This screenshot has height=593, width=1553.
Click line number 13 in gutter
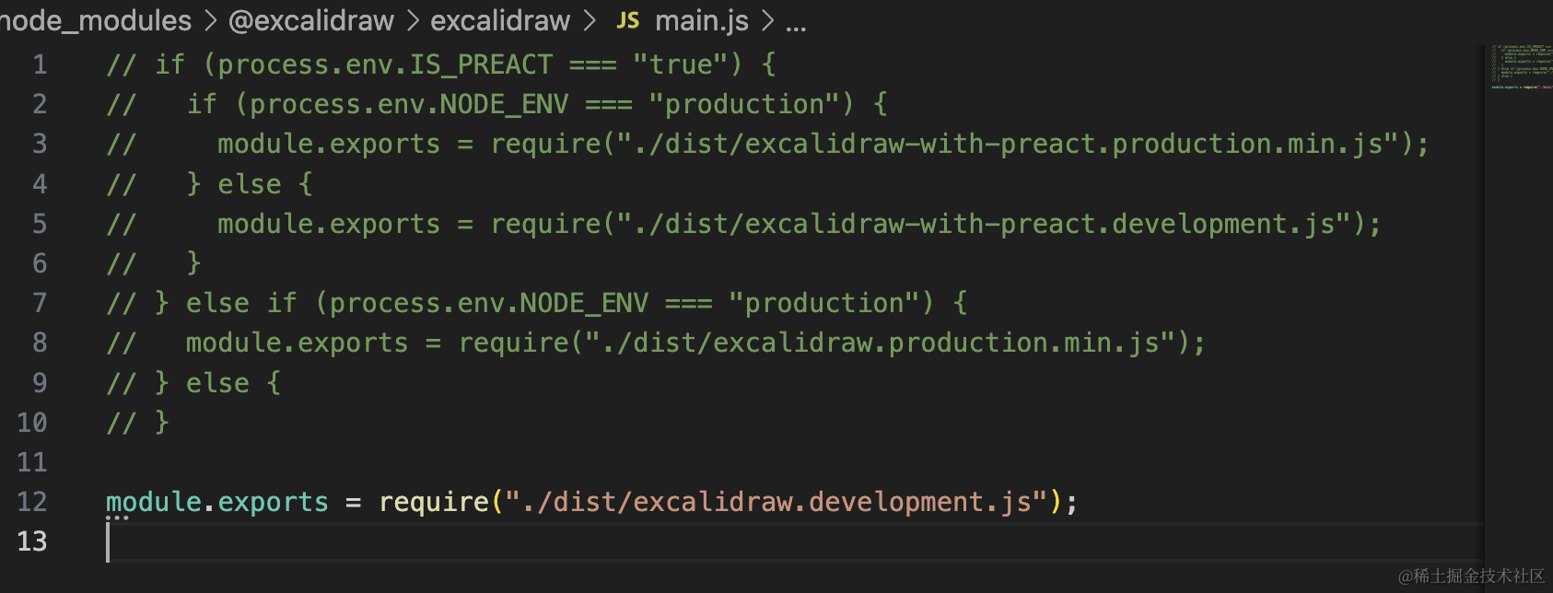[x=32, y=541]
